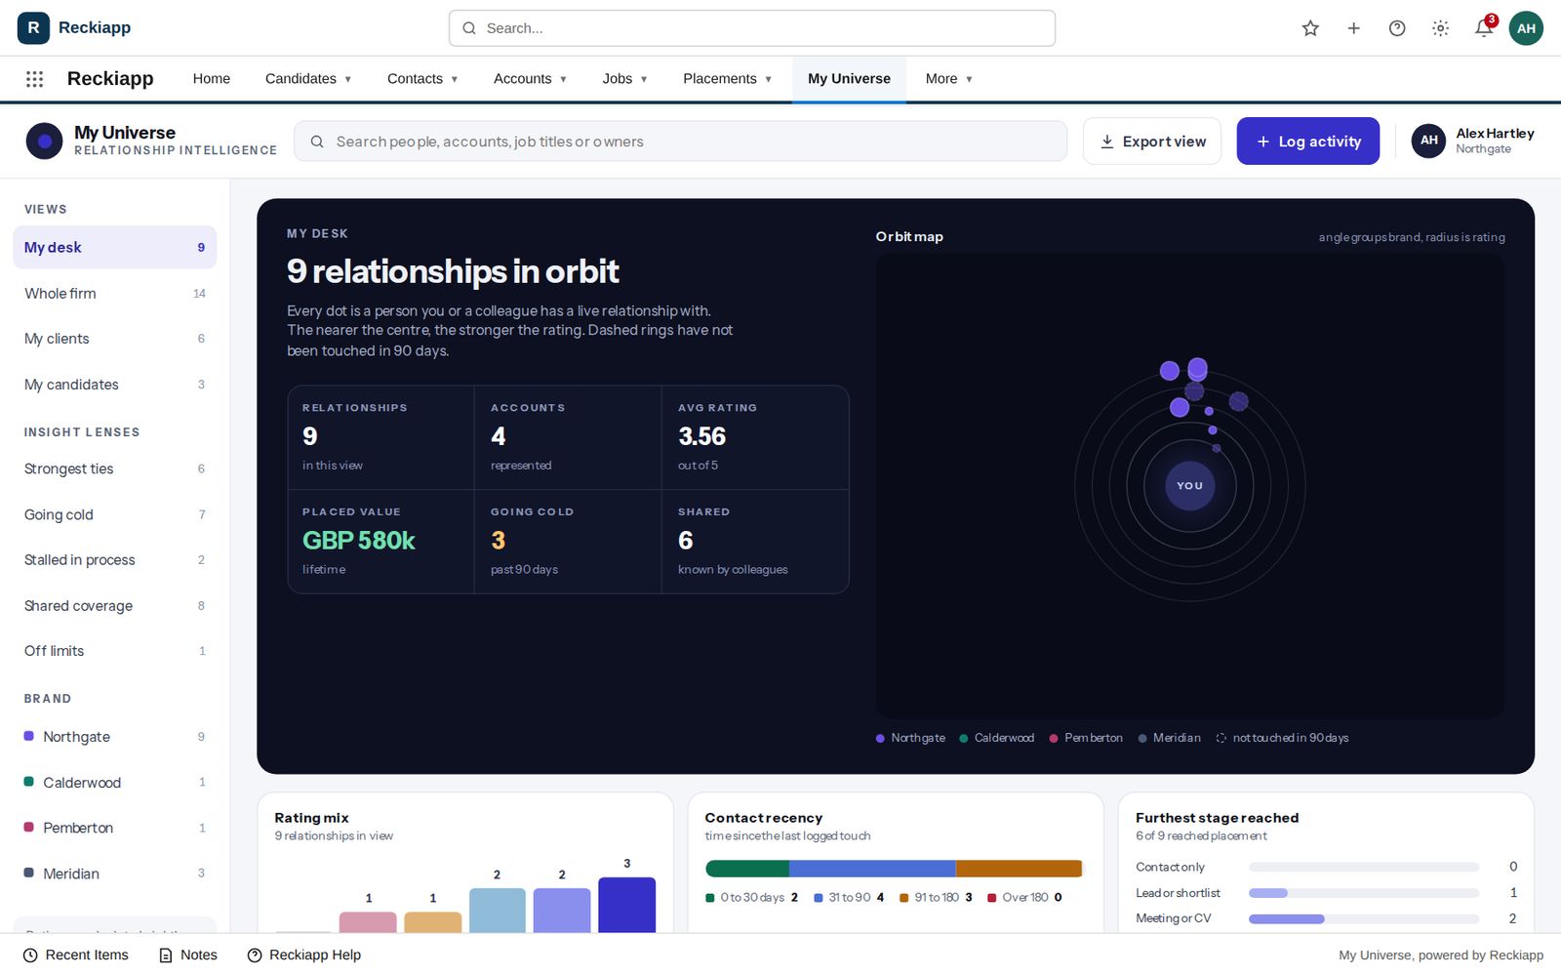Screen dimensions: 1561x976
Task: Select the My clients view
Action: tap(115, 339)
